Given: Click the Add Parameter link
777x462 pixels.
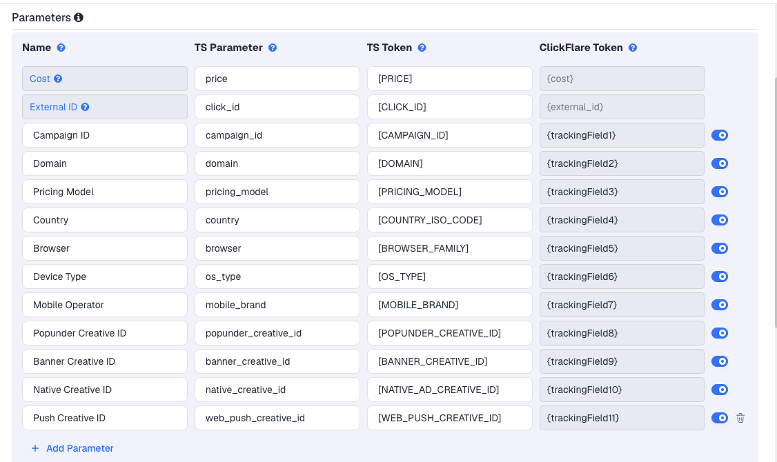Looking at the screenshot, I should click(x=72, y=448).
